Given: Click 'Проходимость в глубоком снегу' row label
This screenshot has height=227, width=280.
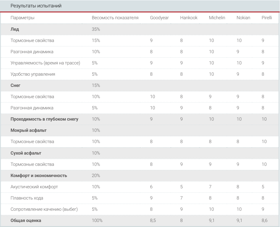Looking at the screenshot, I should click(x=44, y=119).
